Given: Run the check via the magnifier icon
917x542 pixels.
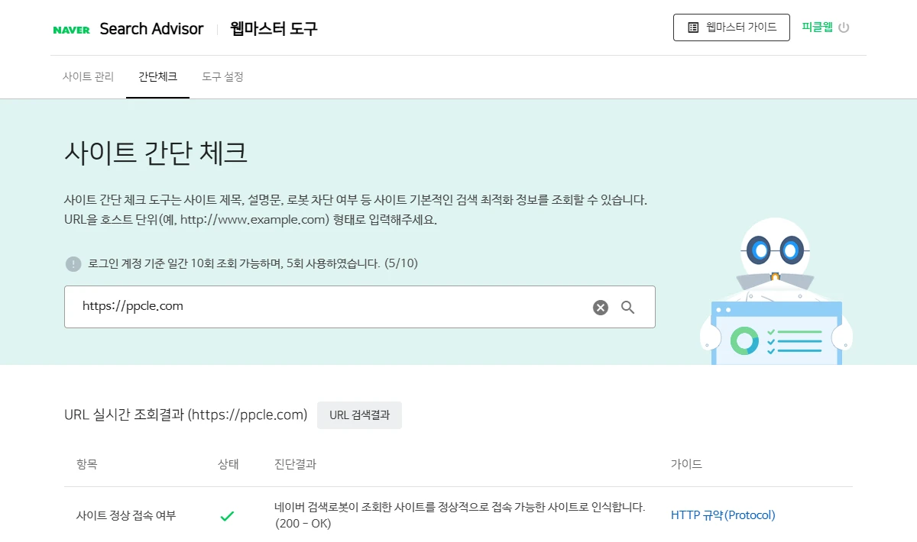Looking at the screenshot, I should coord(628,307).
